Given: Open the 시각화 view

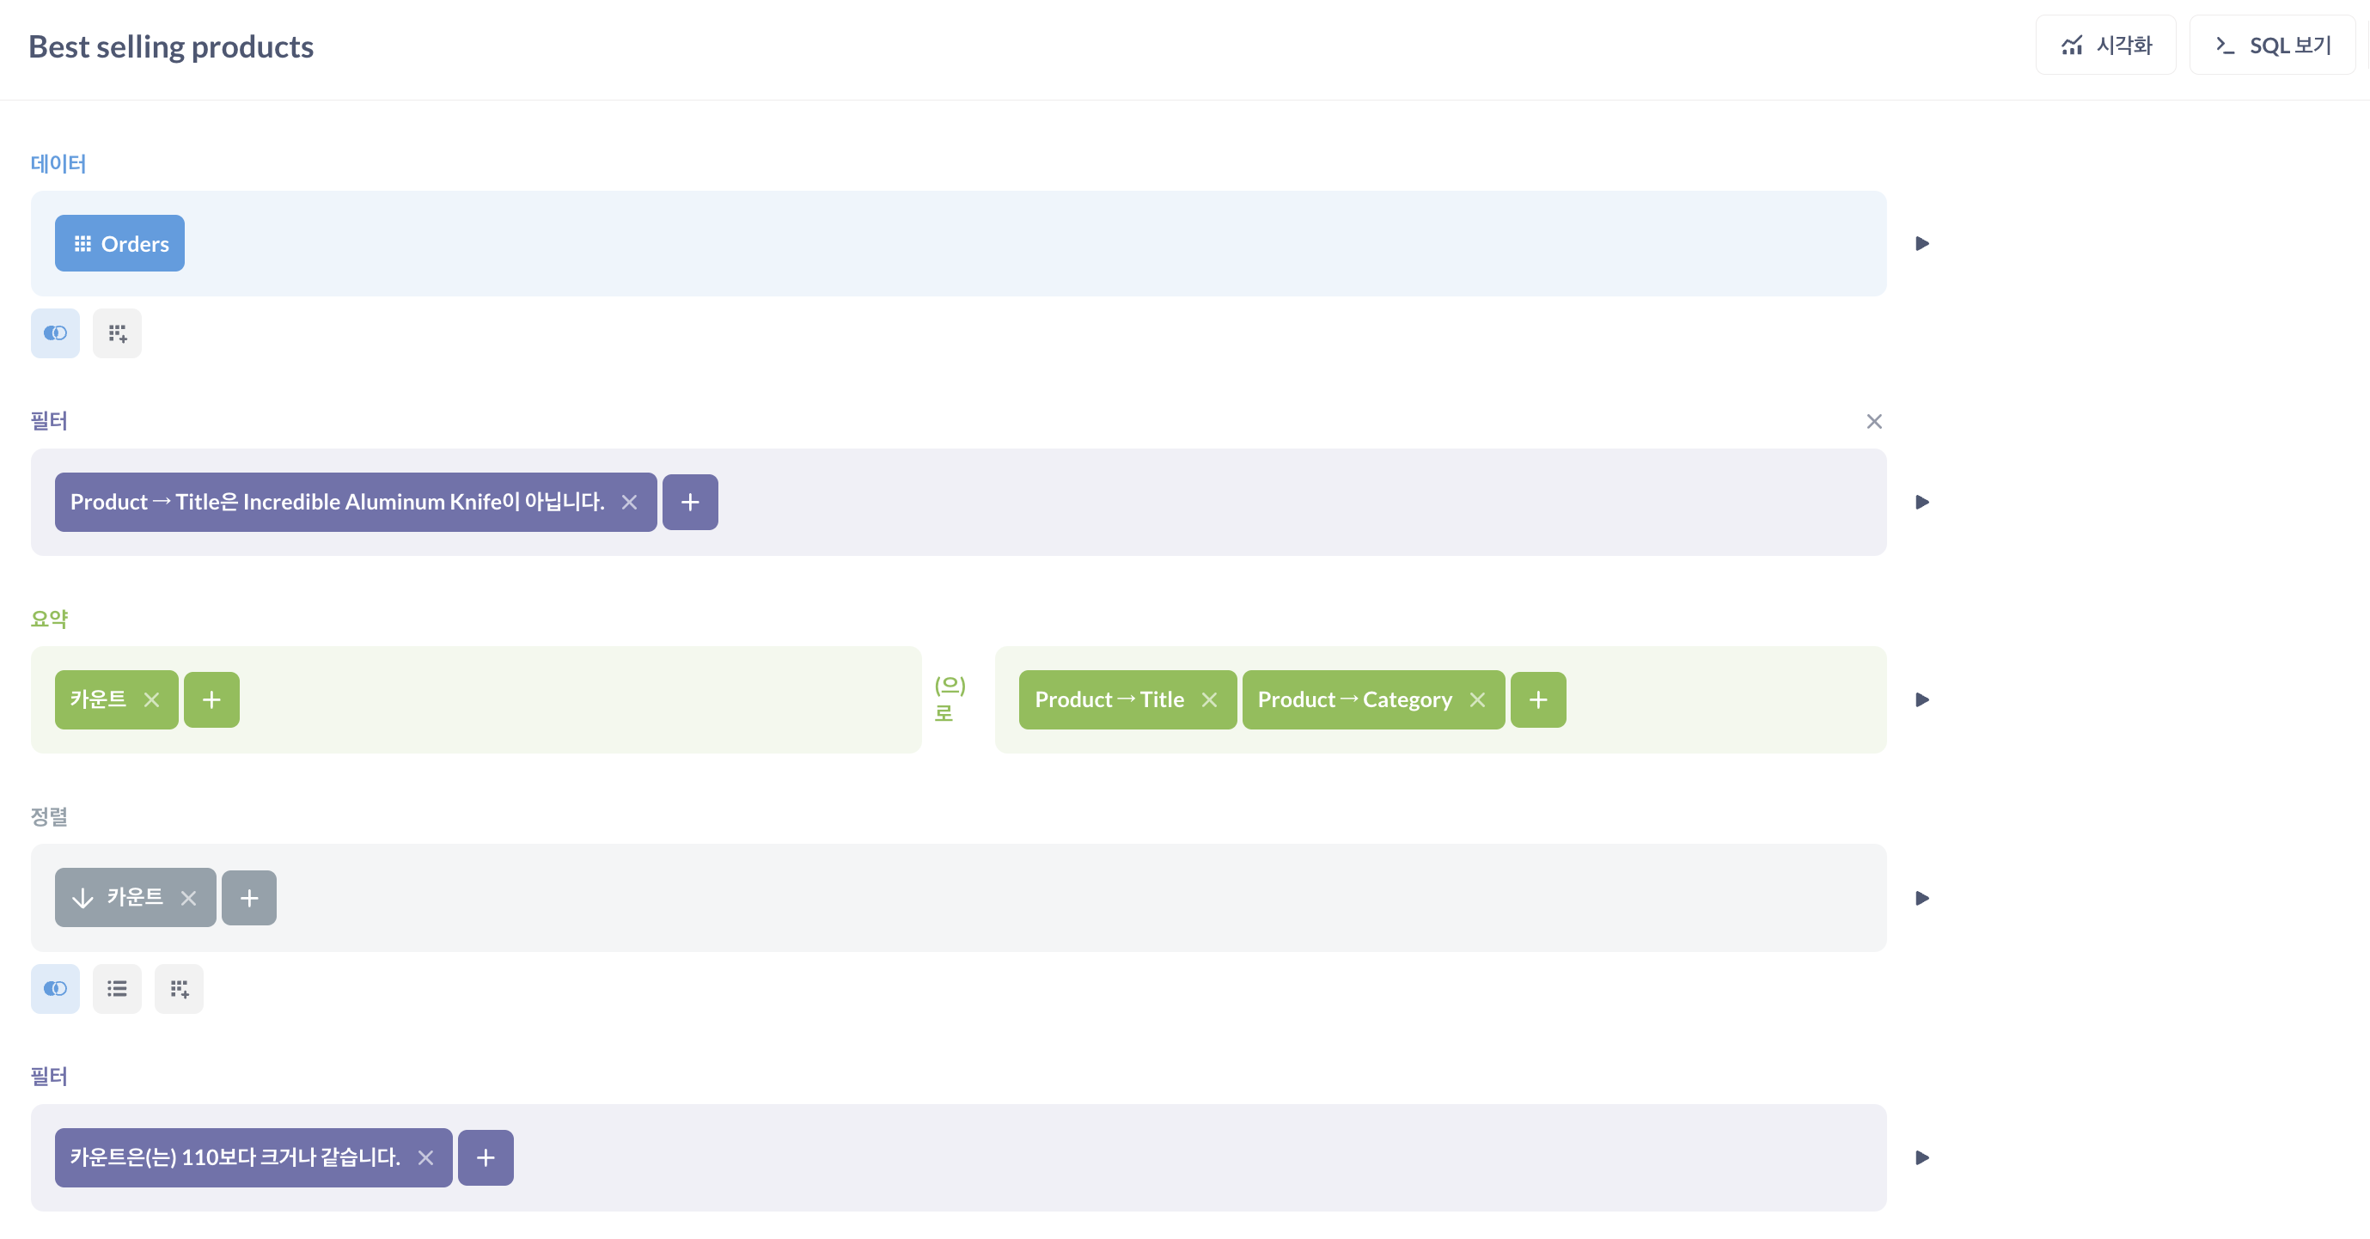Looking at the screenshot, I should tap(2105, 45).
